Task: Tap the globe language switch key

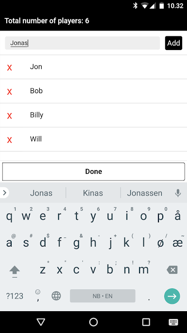Action: pyautogui.click(x=56, y=296)
